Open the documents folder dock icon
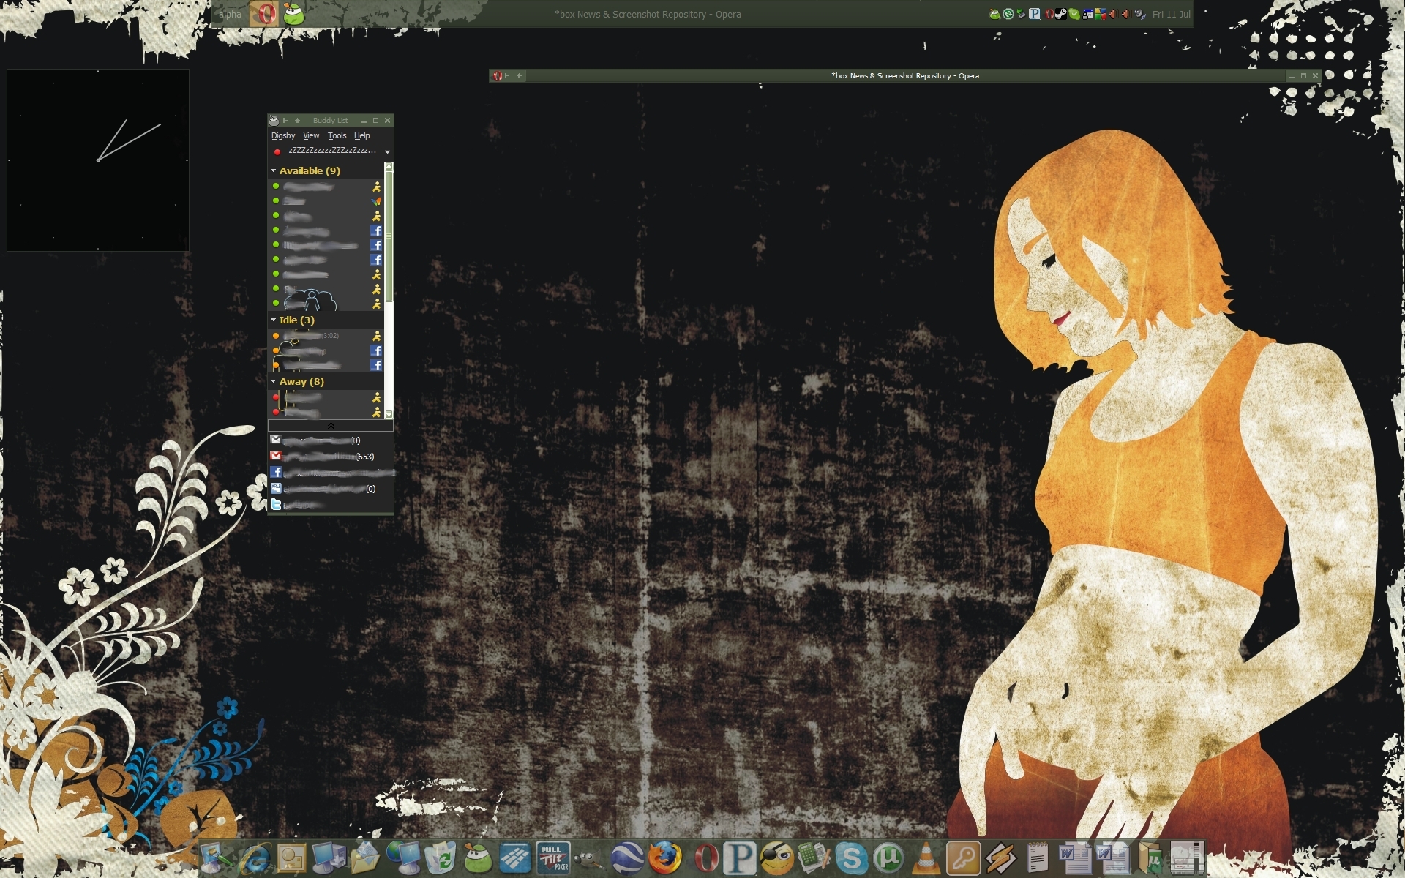1405x878 pixels. [366, 858]
